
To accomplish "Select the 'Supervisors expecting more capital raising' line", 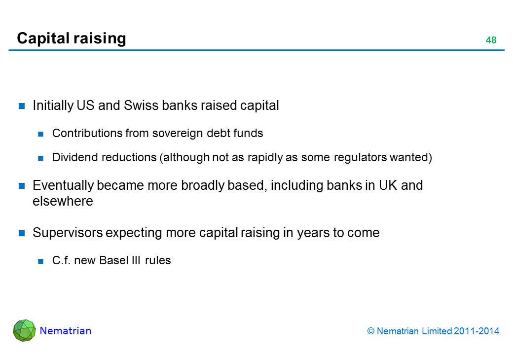I will [206, 233].
